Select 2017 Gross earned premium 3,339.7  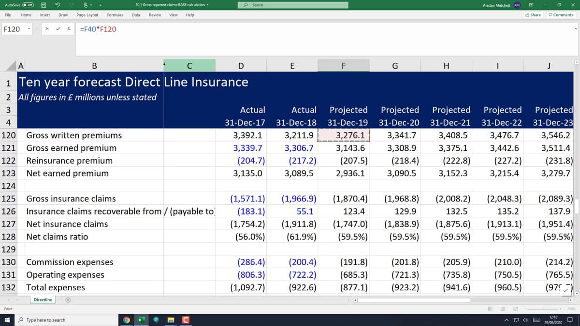(241, 148)
